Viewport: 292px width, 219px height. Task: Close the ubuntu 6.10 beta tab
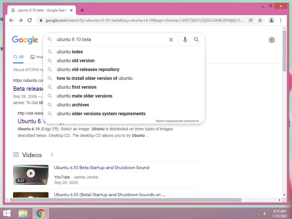pos(71,10)
